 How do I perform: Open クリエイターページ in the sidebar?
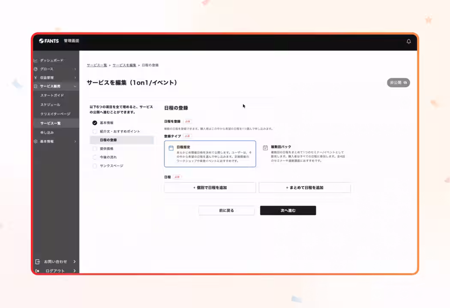(55, 114)
